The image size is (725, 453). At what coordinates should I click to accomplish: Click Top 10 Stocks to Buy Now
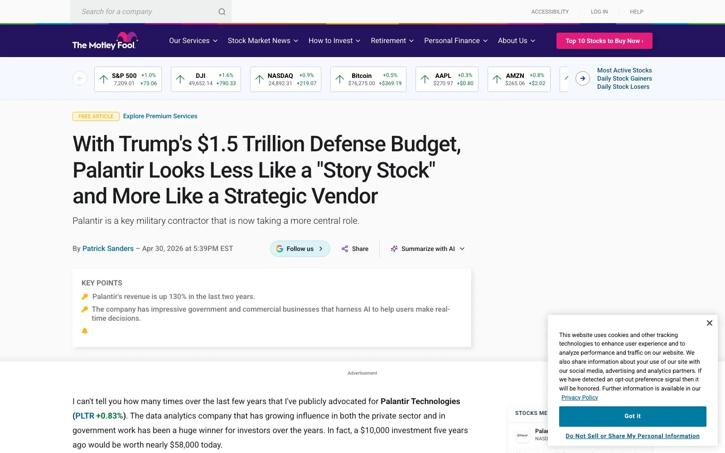point(604,41)
